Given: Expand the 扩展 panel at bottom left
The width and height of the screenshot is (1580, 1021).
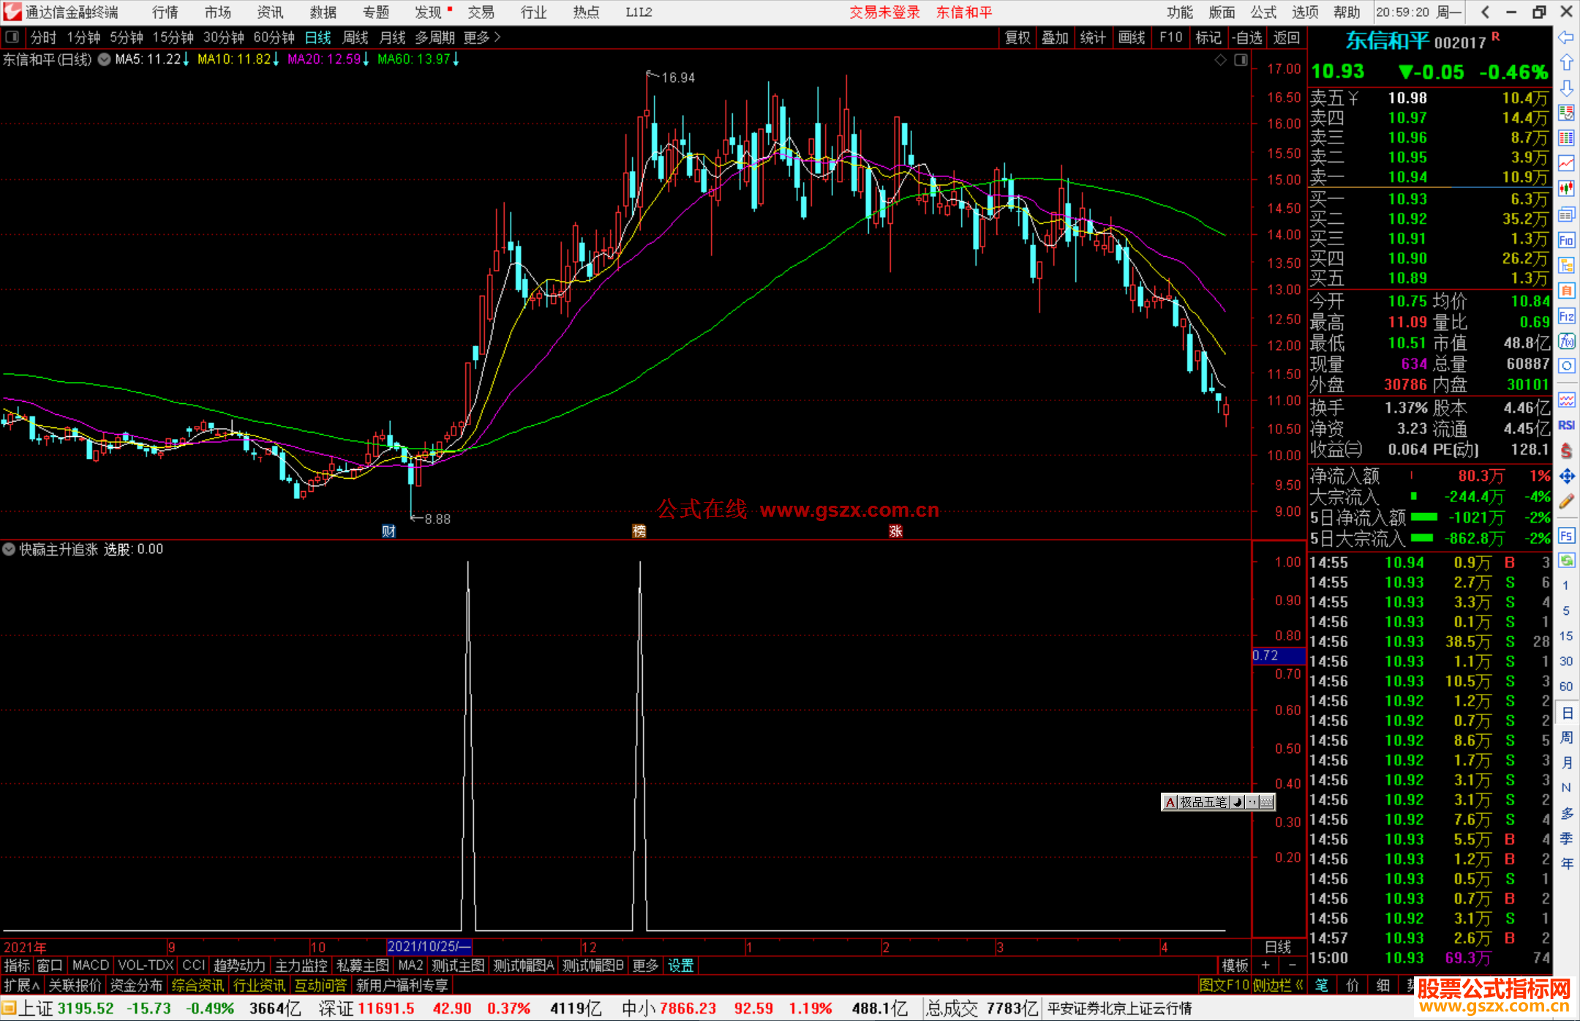Looking at the screenshot, I should (21, 985).
